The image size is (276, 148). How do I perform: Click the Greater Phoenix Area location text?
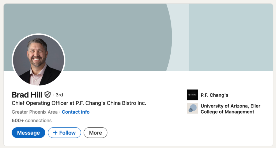click(34, 112)
